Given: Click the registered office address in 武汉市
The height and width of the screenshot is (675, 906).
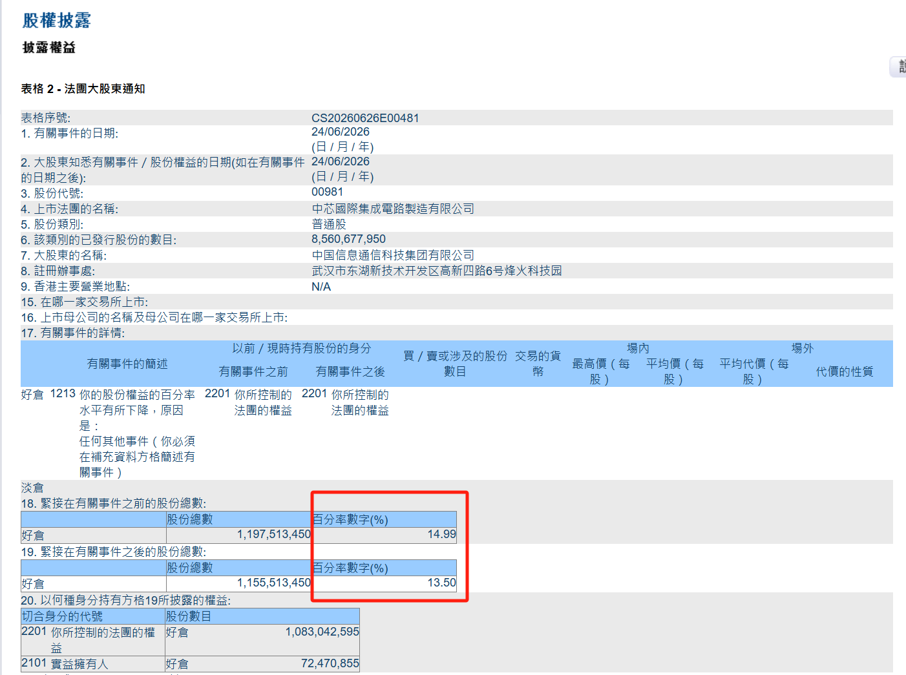Looking at the screenshot, I should [x=437, y=271].
